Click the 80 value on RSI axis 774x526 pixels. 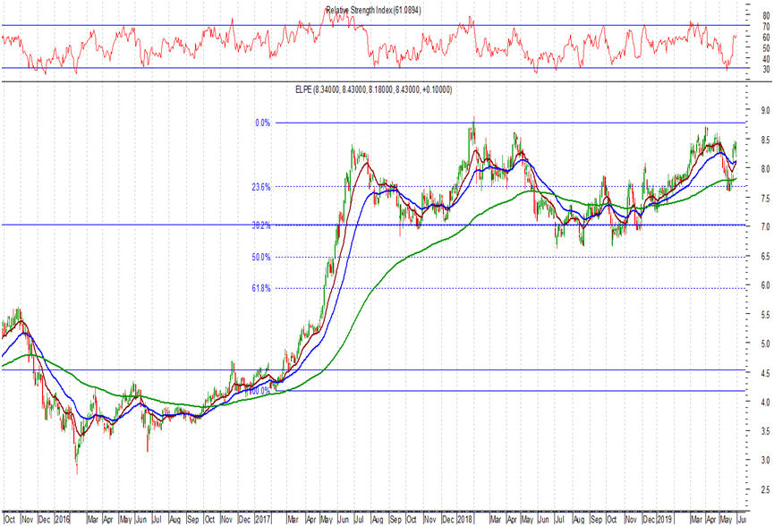(766, 16)
